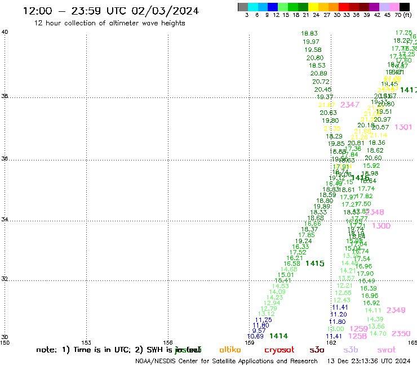The image size is (417, 366).
Task: Click the title '12:00 – 23:59 UTC 02/03/2024'
Action: click(x=111, y=11)
